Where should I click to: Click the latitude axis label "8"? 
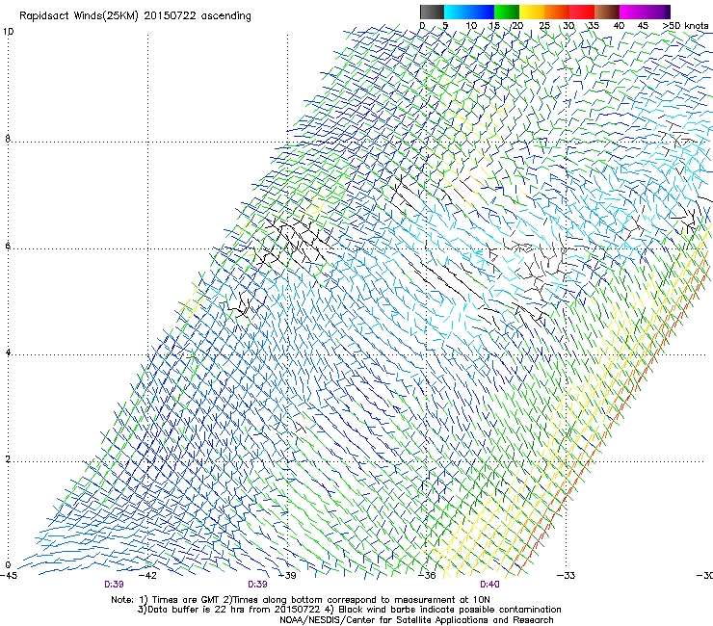click(x=8, y=139)
